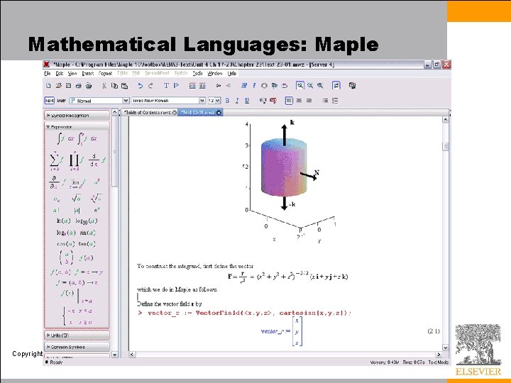511x383 pixels.
Task: Click the Undo arrow icon
Action: point(140,86)
